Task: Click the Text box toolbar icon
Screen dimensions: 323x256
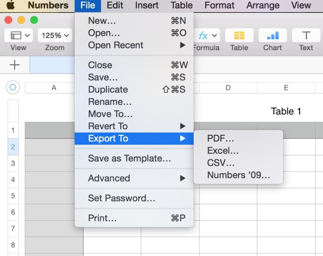Action: 306,36
